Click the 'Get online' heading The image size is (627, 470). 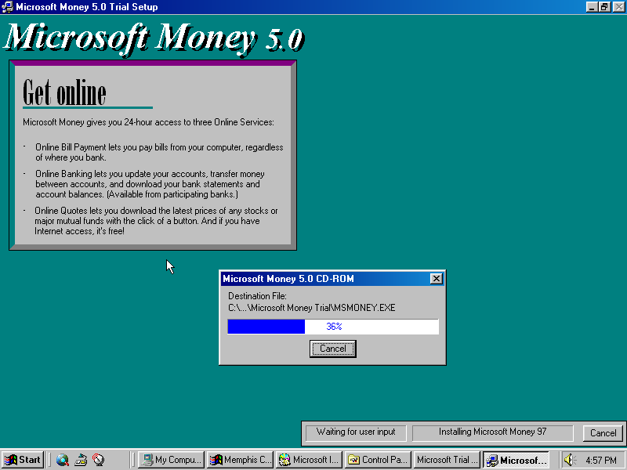tap(64, 92)
